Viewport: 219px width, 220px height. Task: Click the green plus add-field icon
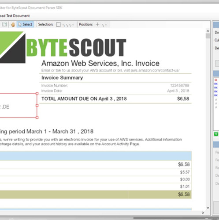coord(216,134)
